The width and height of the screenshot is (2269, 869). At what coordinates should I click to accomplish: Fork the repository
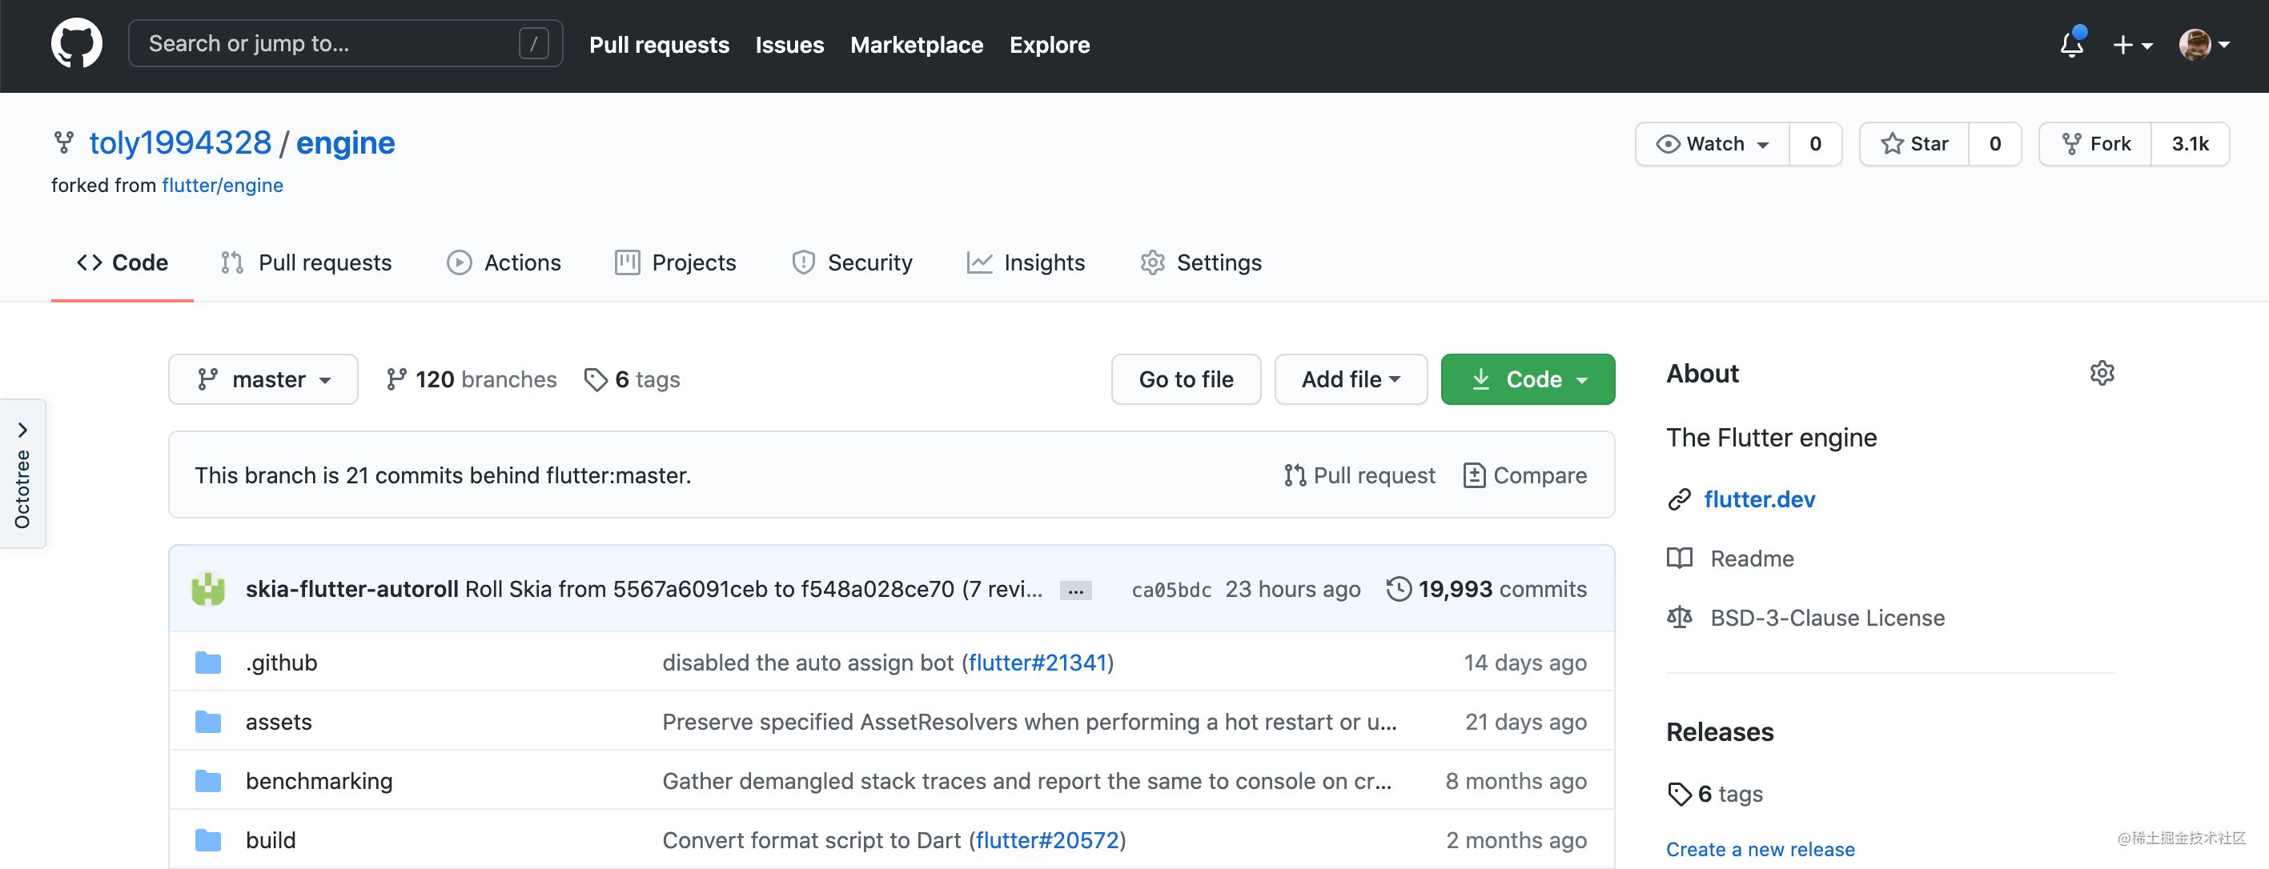(x=2095, y=143)
